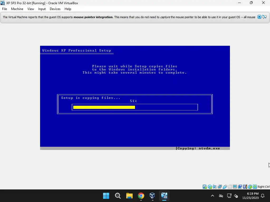
Task: Open Windows taskbar Search
Action: (x=118, y=196)
